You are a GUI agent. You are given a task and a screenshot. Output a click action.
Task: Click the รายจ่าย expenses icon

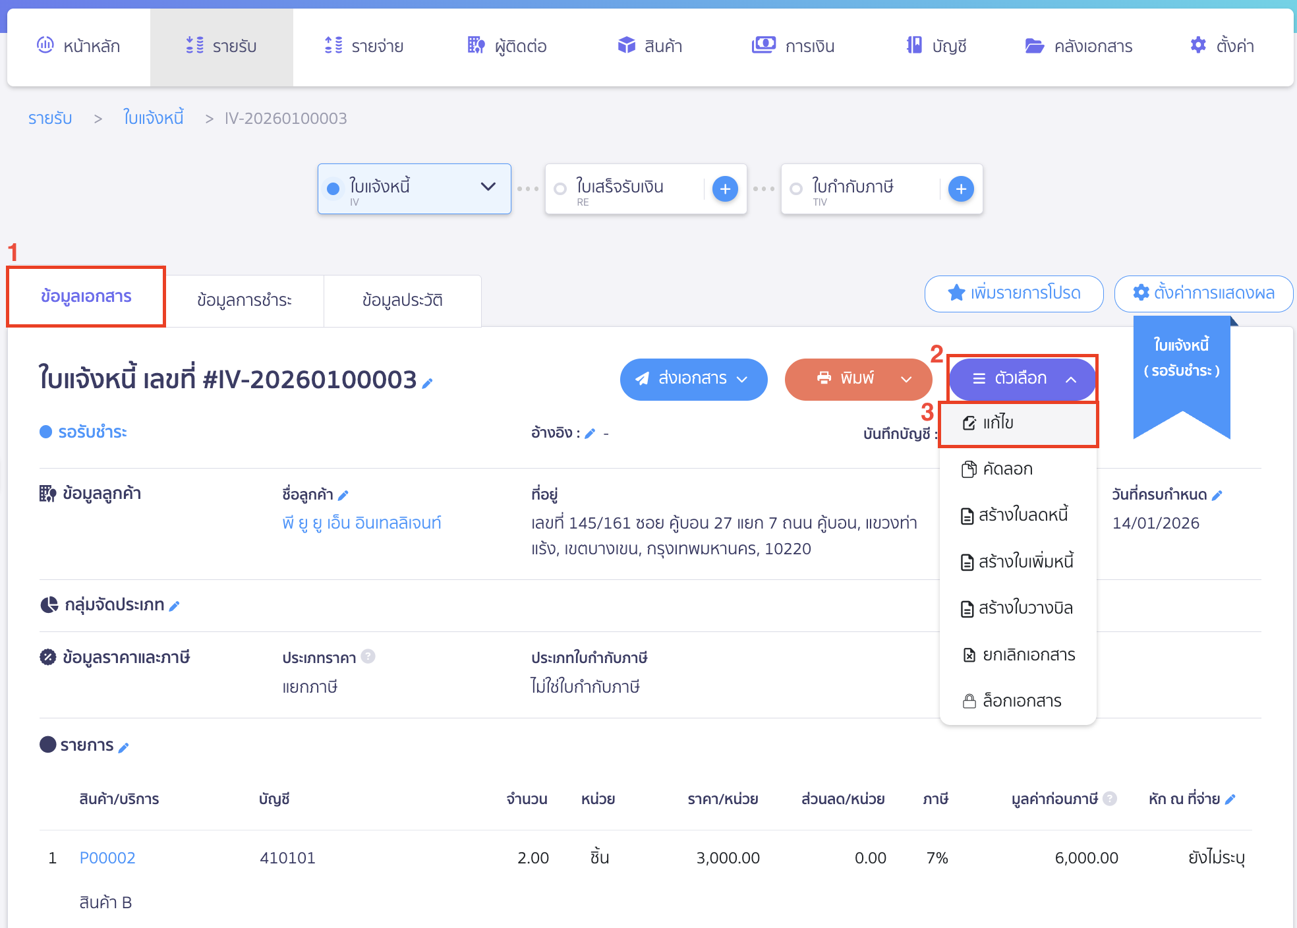click(333, 45)
